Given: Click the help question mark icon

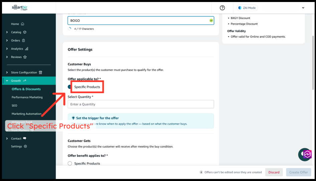Looking at the screenshot, I should click(222, 8).
